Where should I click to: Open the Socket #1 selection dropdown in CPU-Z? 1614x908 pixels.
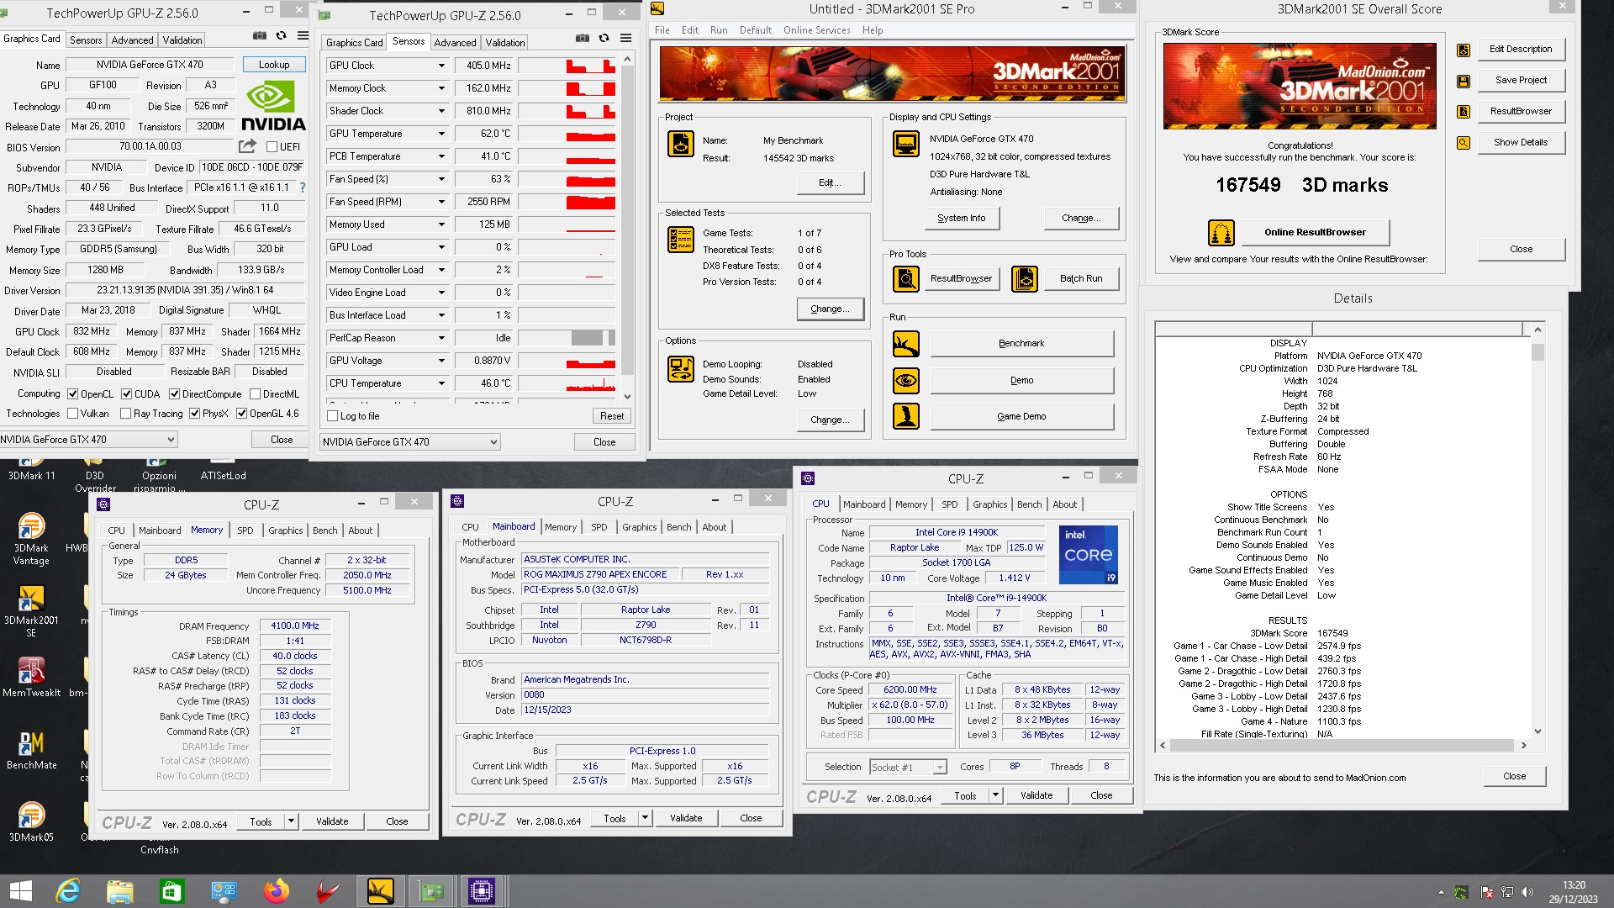point(908,767)
